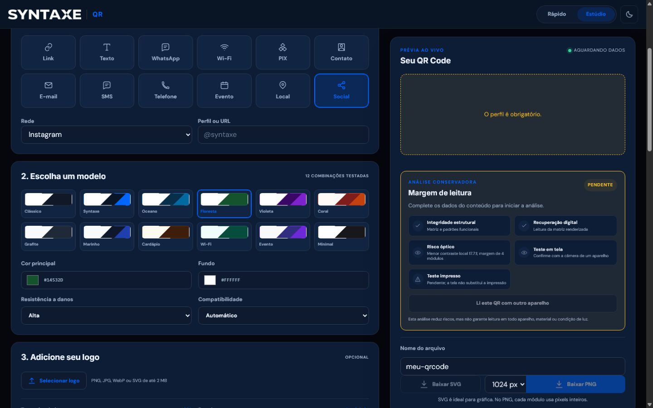This screenshot has height=408, width=653.
Task: Click the Recuperação digital check icon
Action: [524, 225]
